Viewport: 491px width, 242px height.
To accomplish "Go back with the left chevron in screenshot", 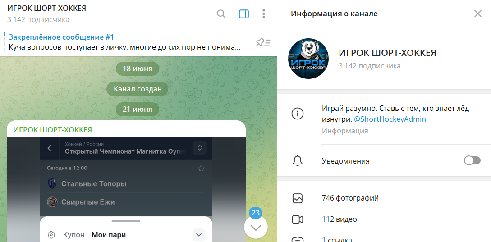I will 50,148.
